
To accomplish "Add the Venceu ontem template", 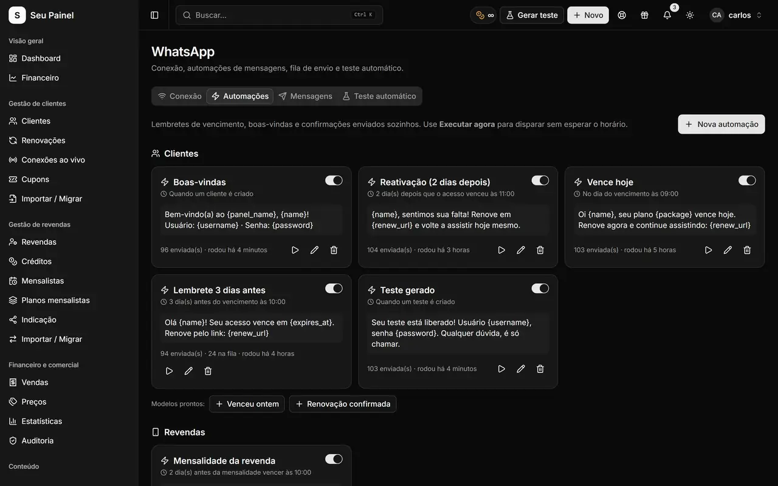I will click(x=247, y=404).
